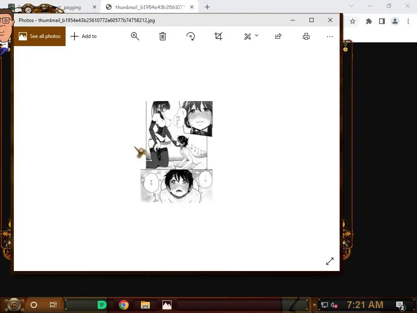
Task: Open the steampunk Start button
Action: (14, 305)
